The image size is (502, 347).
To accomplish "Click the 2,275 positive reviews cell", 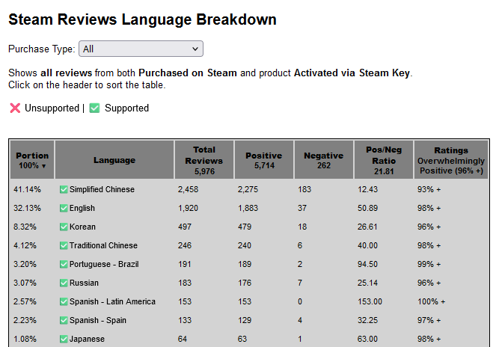I will coord(248,189).
